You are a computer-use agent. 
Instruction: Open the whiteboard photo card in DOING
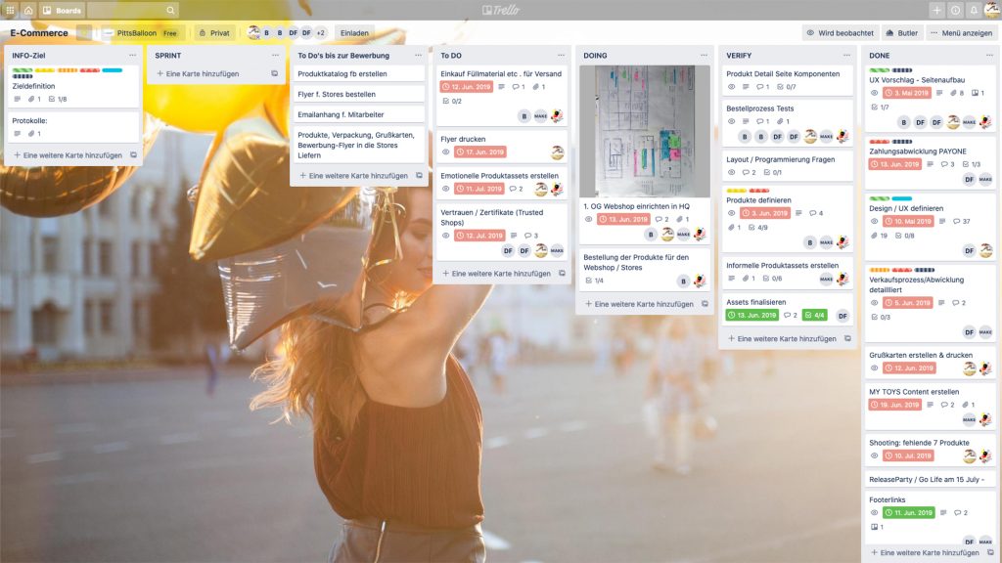645,132
